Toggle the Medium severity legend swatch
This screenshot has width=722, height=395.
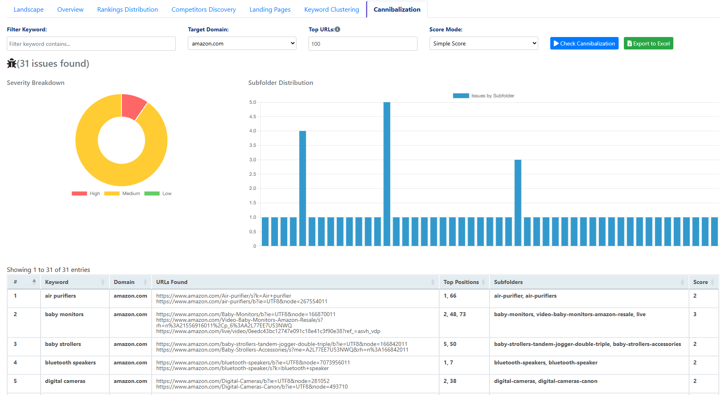(112, 193)
